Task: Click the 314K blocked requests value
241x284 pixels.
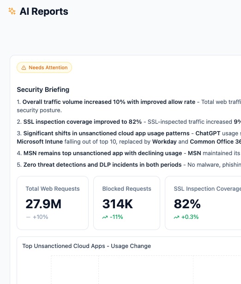Action: pos(118,204)
